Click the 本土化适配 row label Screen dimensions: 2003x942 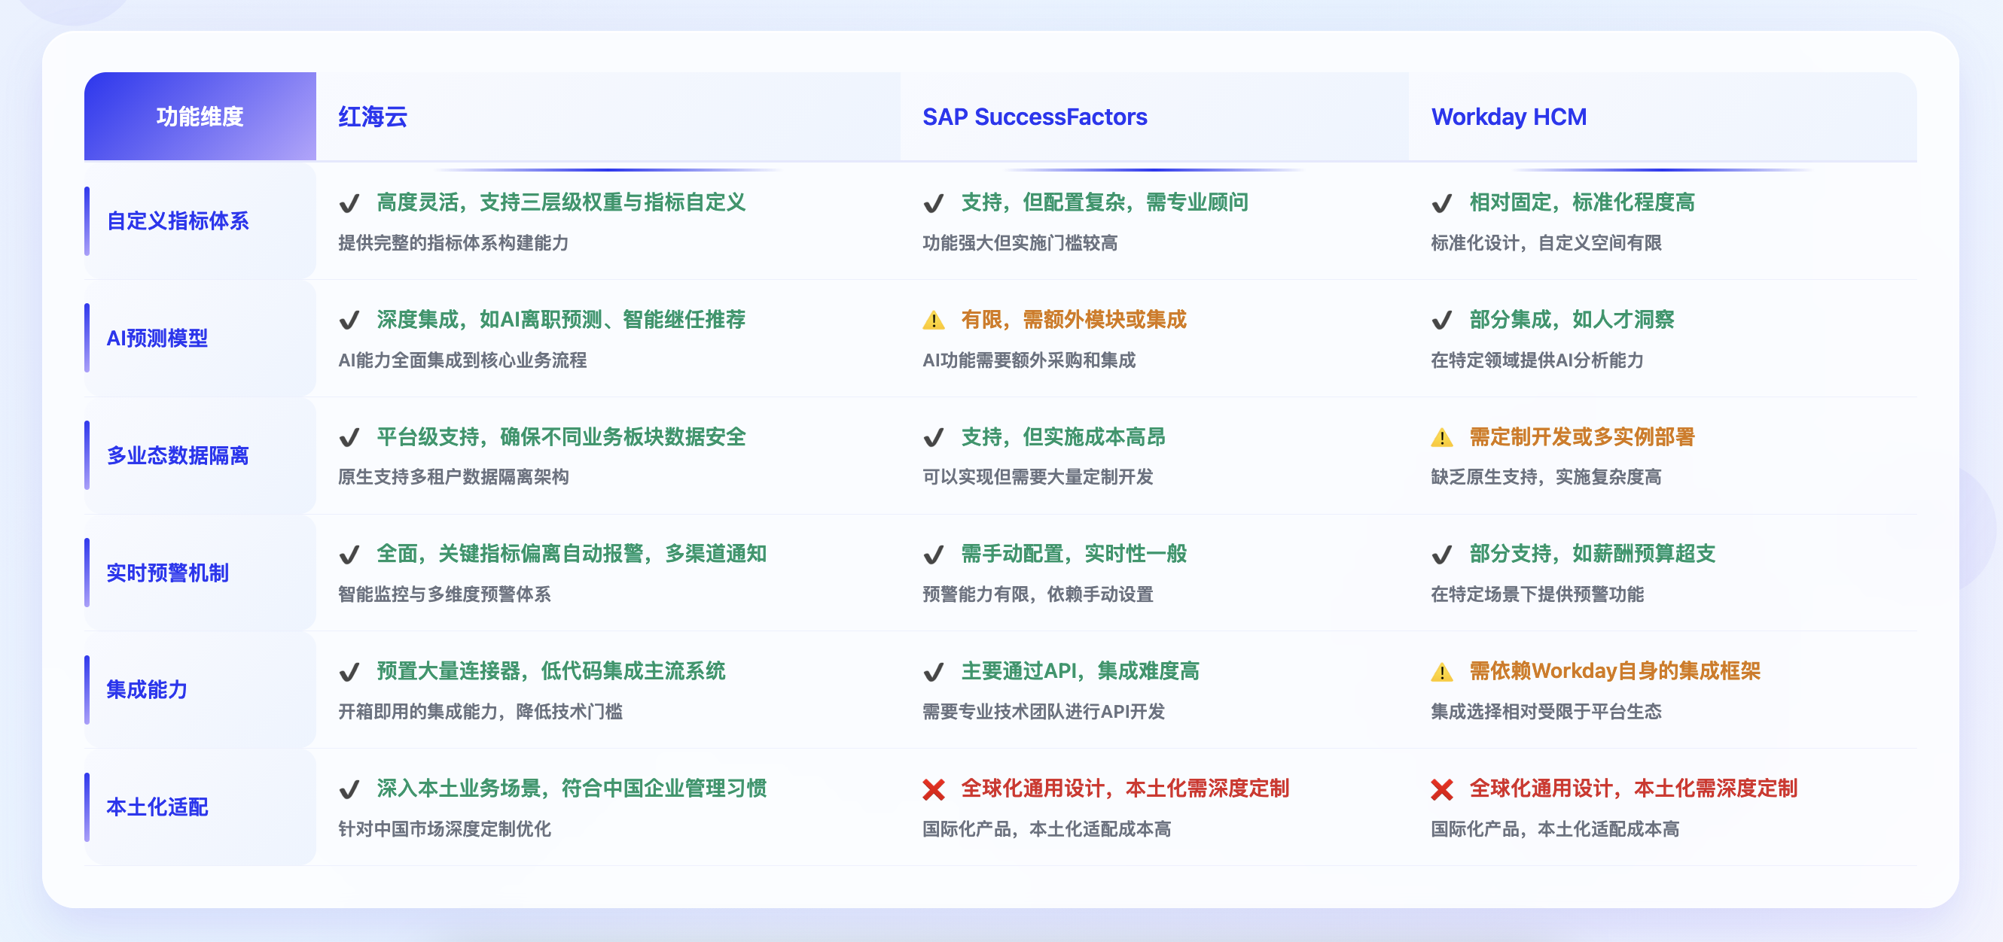157,807
